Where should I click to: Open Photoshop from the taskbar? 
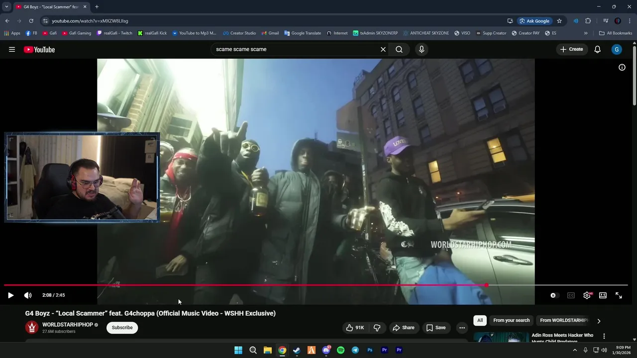click(x=370, y=350)
